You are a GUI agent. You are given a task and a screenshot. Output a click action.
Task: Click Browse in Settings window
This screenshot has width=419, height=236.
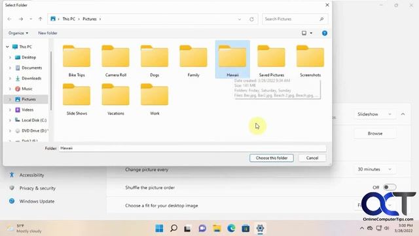click(375, 133)
